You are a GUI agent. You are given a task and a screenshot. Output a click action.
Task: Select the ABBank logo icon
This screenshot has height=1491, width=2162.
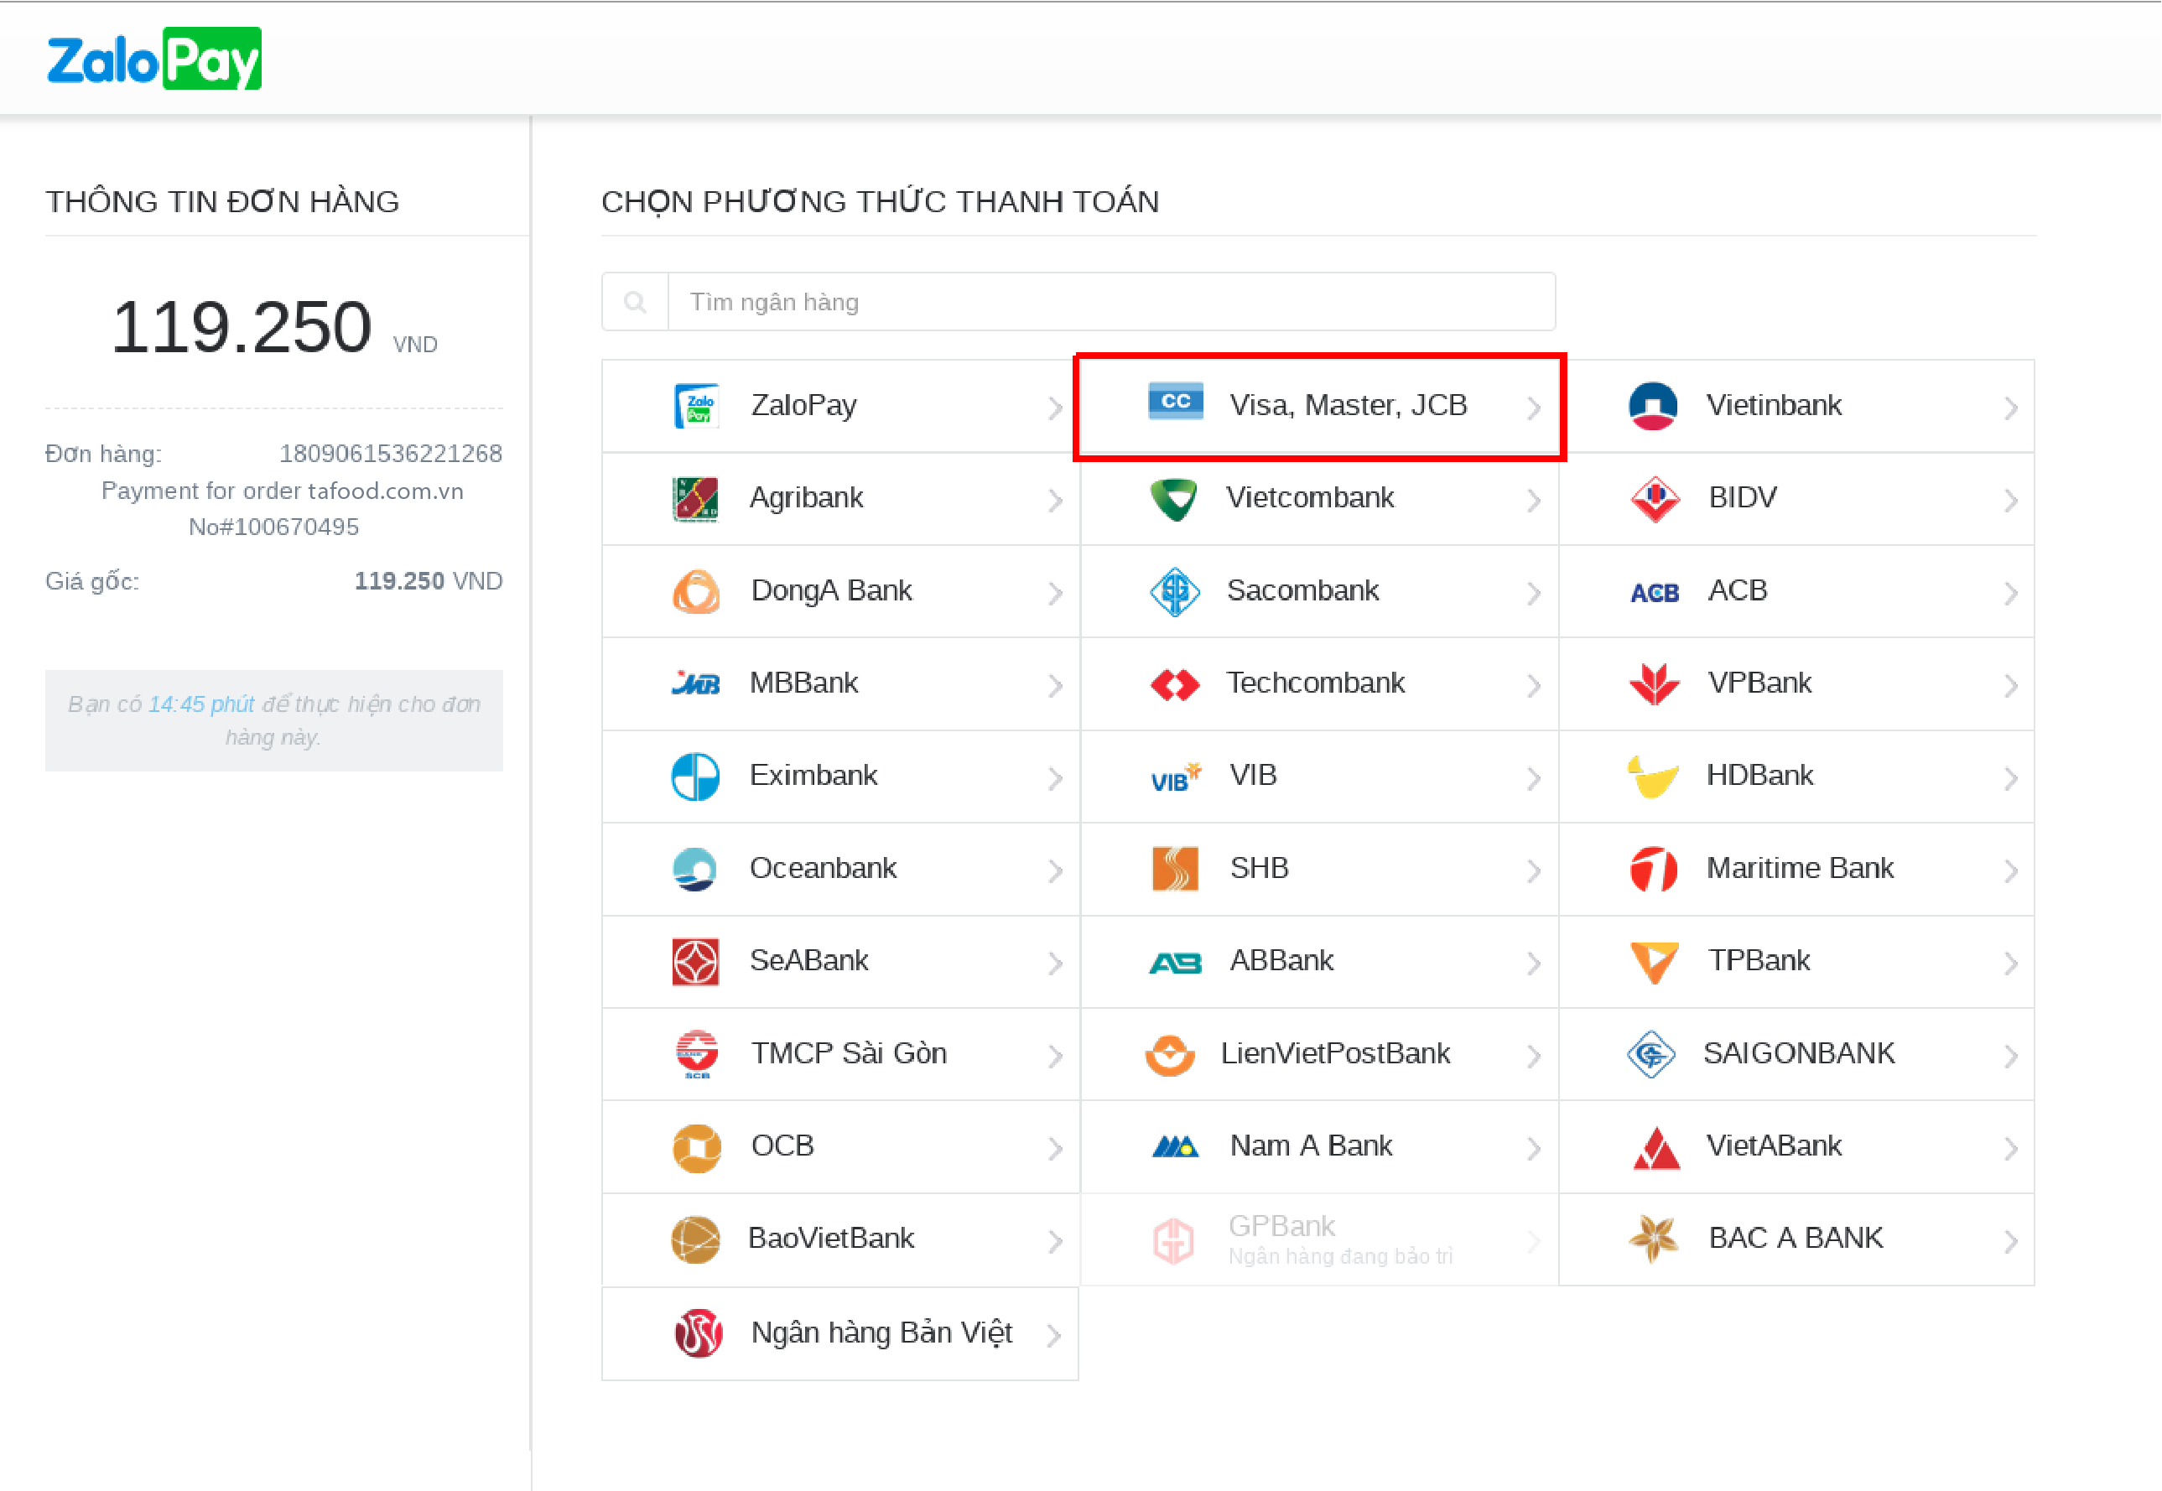[1176, 962]
